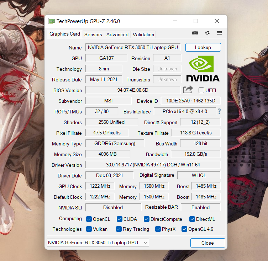Click the DirectX Support value 12 (12_2)
The image size is (268, 261).
[x=200, y=122]
